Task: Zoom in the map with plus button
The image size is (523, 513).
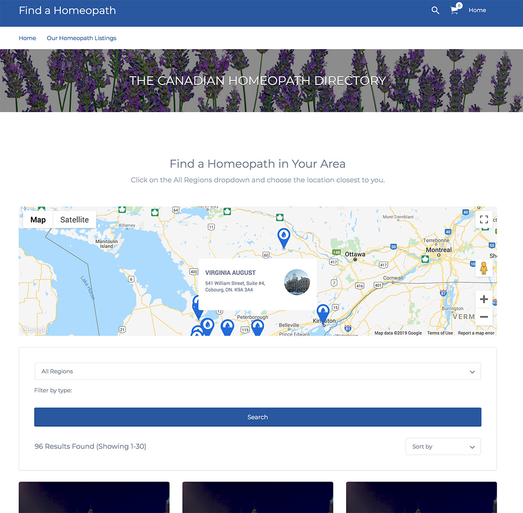Action: coord(484,299)
